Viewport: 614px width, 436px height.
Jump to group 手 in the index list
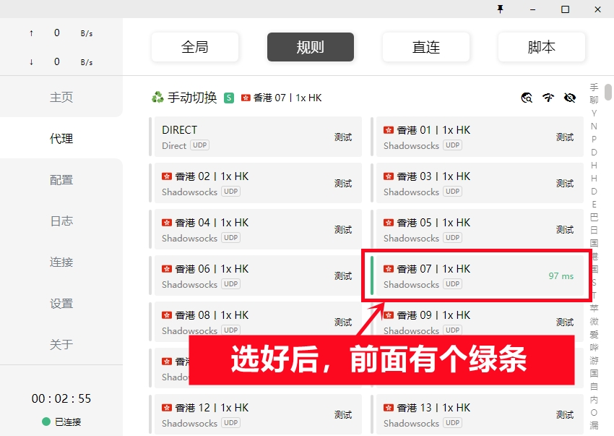(x=594, y=87)
